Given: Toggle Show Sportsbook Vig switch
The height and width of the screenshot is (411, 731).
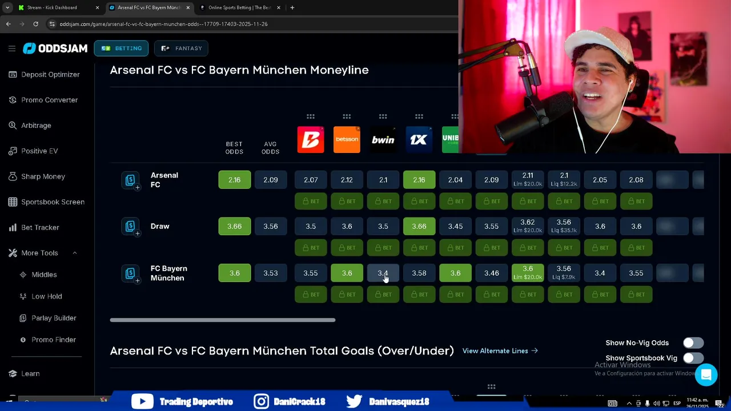Looking at the screenshot, I should pyautogui.click(x=693, y=358).
